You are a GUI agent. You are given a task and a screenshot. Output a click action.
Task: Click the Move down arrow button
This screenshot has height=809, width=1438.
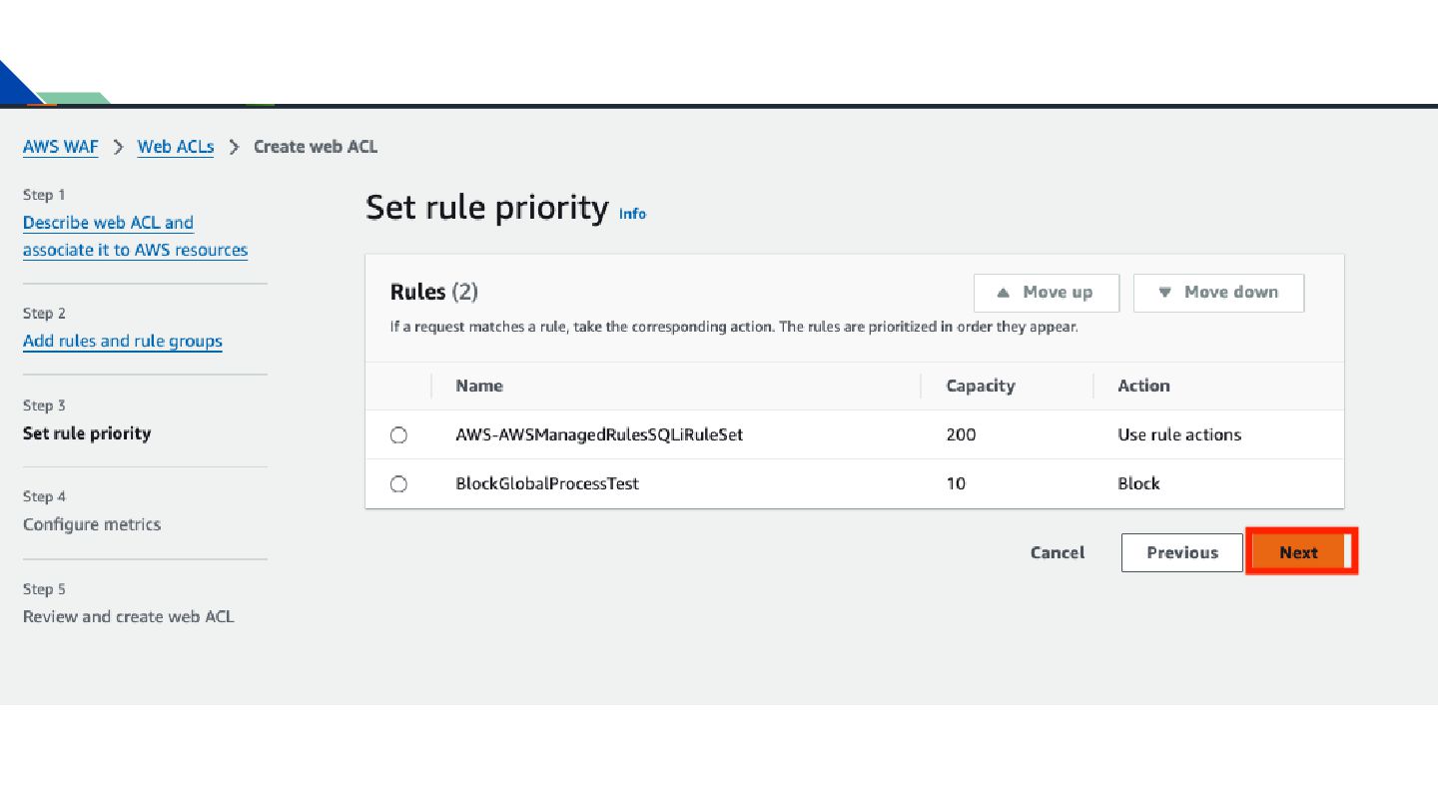pos(1218,293)
